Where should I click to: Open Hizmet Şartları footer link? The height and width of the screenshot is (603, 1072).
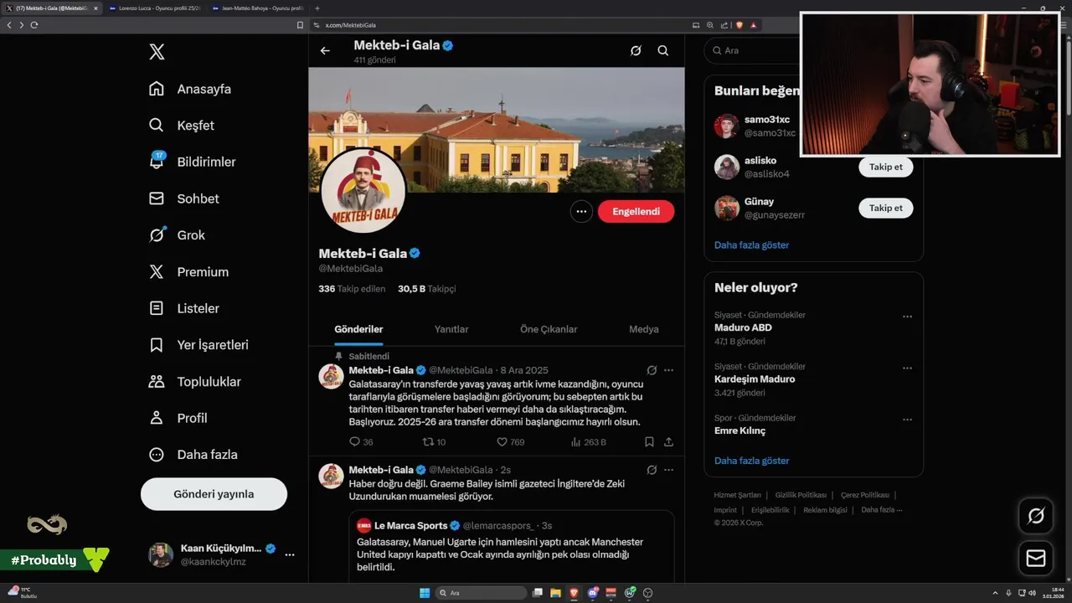pyautogui.click(x=737, y=495)
